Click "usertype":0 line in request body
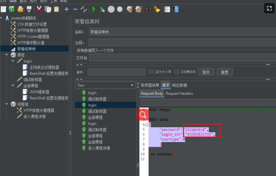The image size is (276, 176). [172, 139]
